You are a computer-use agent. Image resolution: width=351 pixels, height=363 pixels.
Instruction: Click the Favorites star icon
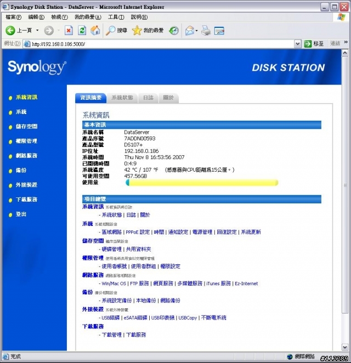[x=137, y=31]
